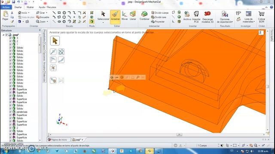Toggle the checkbox for the jeep root

pos(7,35)
